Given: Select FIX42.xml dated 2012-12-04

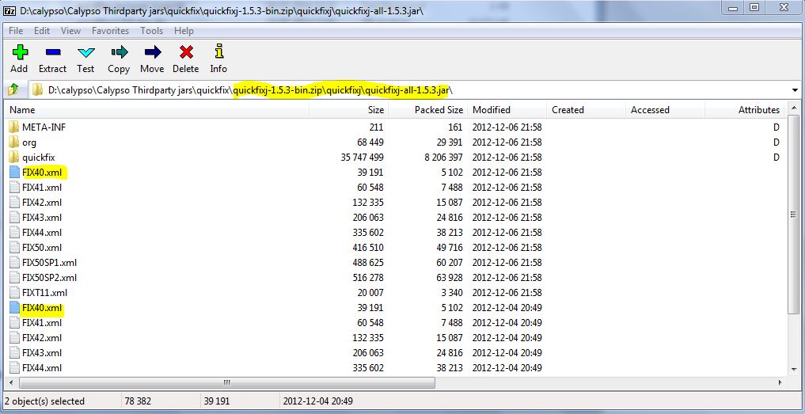Looking at the screenshot, I should pyautogui.click(x=42, y=338).
